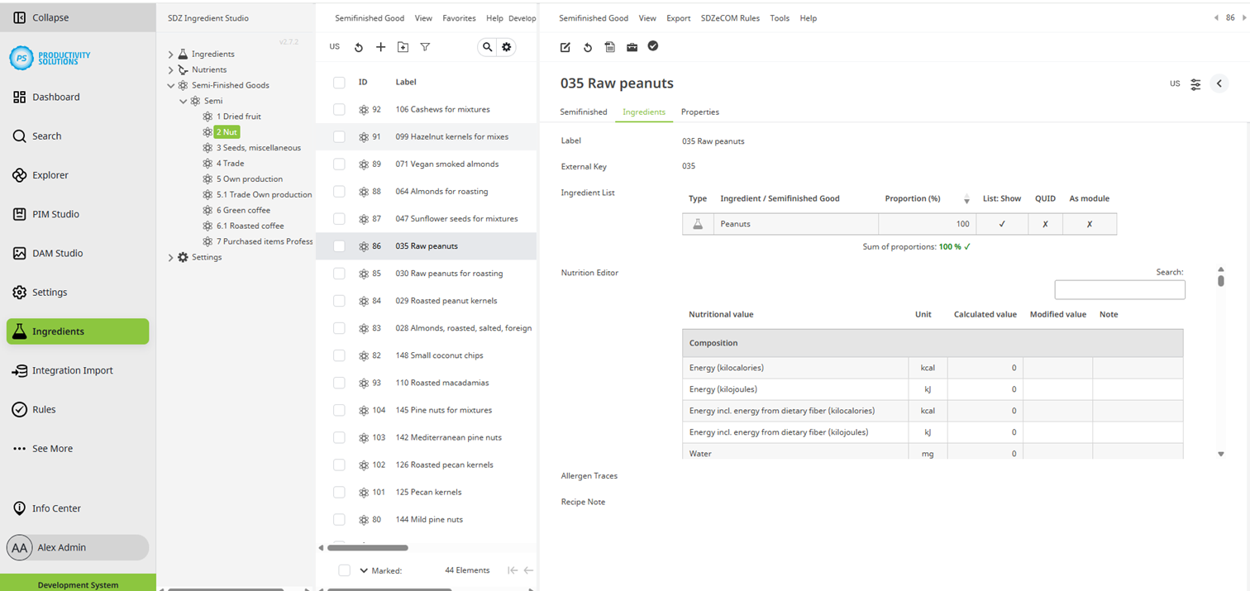
Task: Click the clipboard document icon in the detail toolbar
Action: (x=609, y=47)
